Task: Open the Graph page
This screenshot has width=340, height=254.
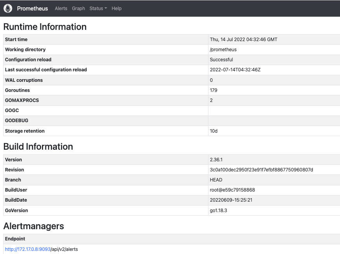Action: pyautogui.click(x=78, y=9)
